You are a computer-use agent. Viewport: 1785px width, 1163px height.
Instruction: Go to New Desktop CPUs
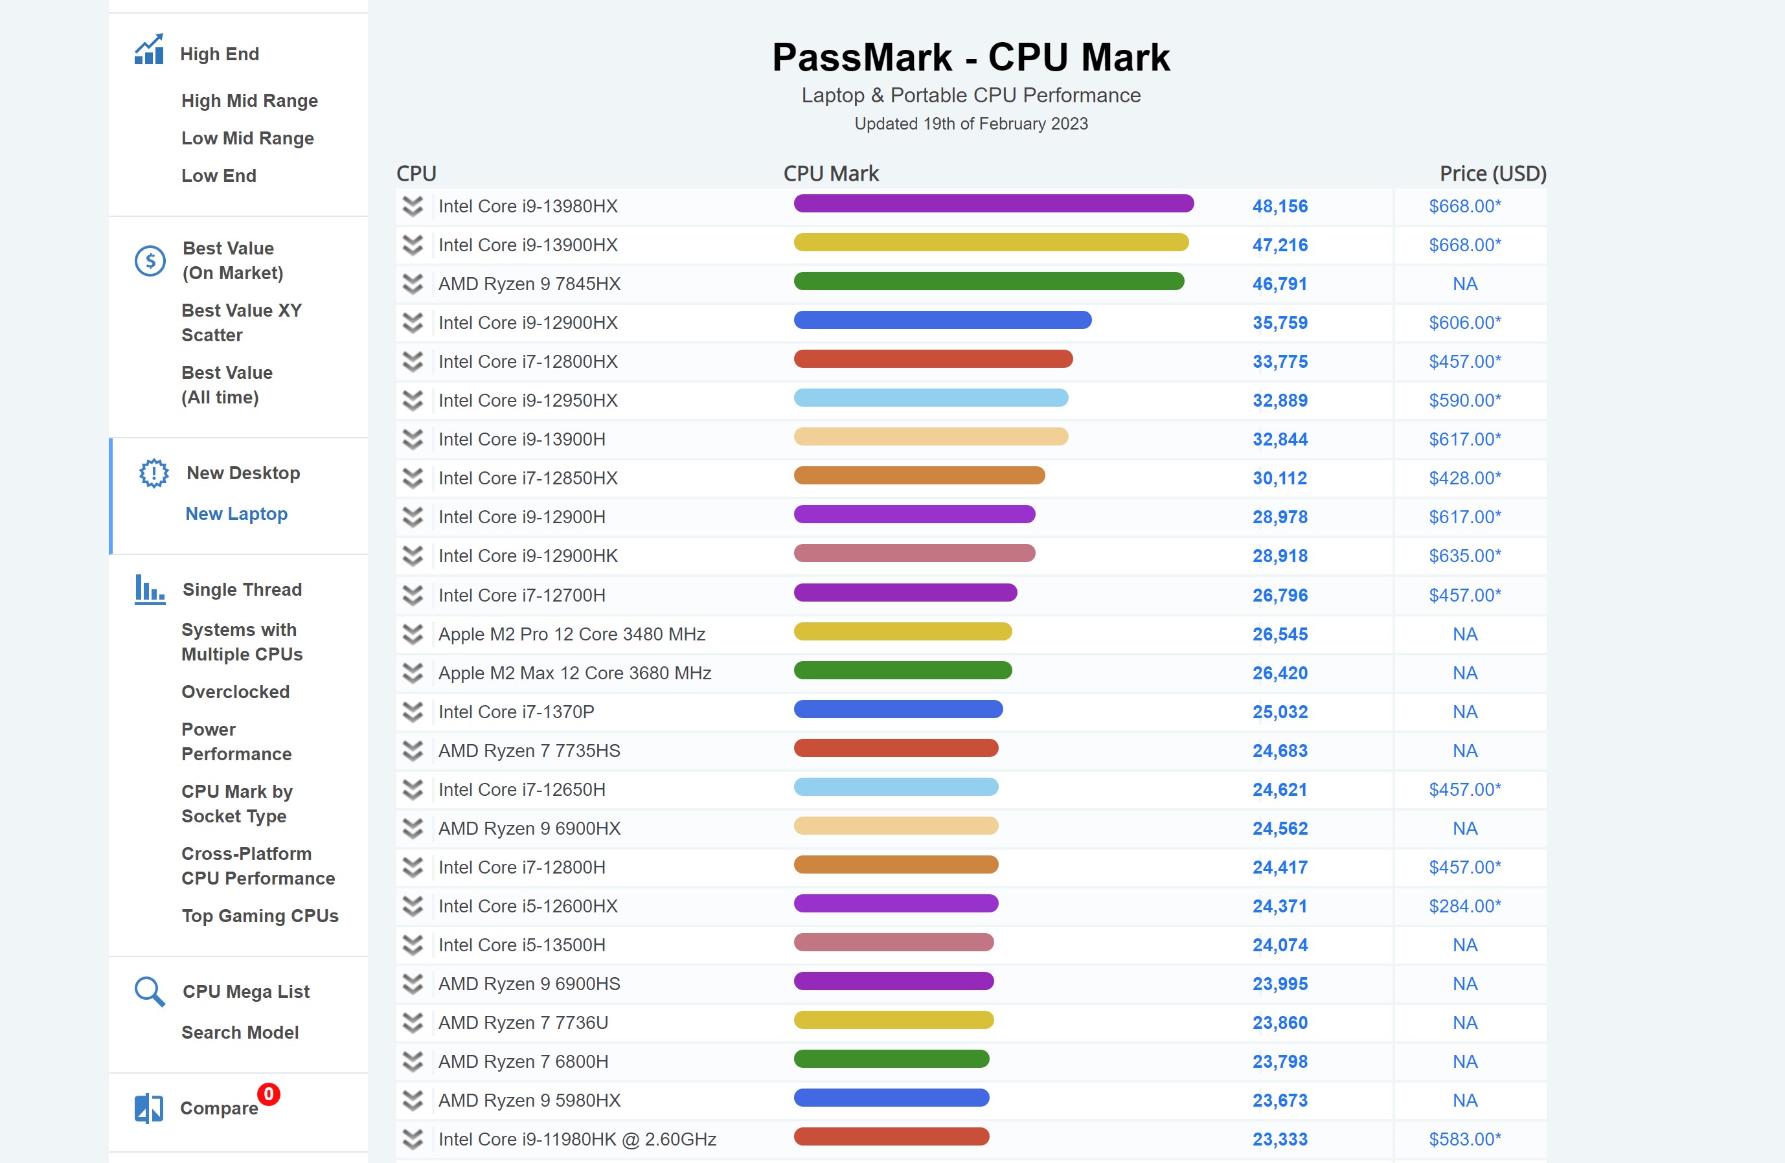point(244,473)
